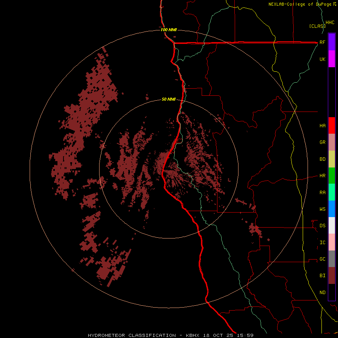Viewport: 338px width, 338px height.
Task: Click the 15:59 timestamp
Action: 245,335
